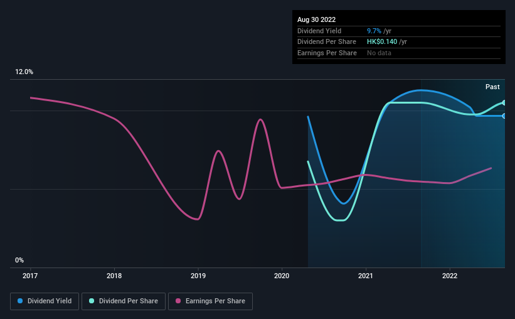Select the 2017 x-axis label
This screenshot has width=515, height=319.
click(x=30, y=276)
